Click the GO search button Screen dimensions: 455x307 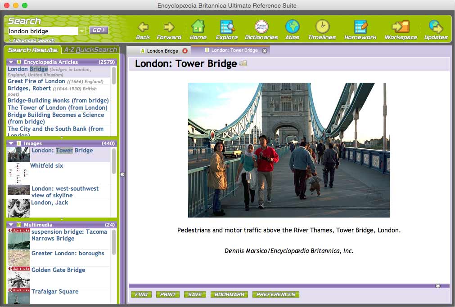99,30
